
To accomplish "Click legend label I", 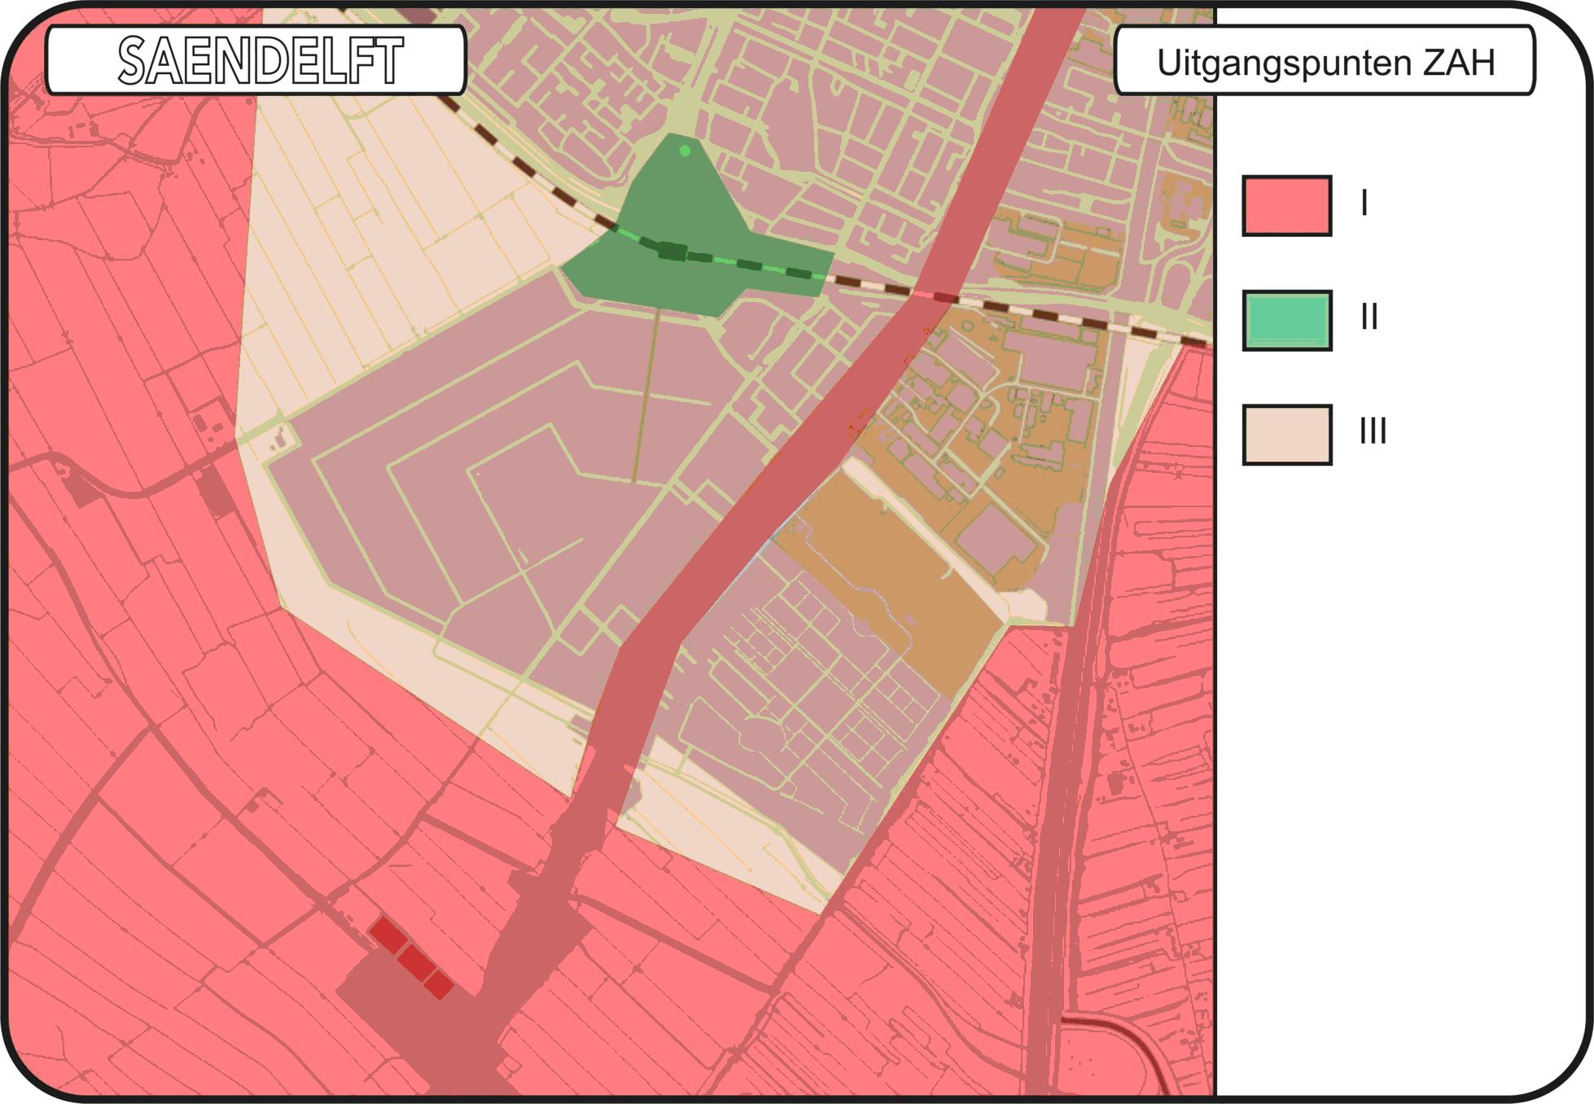I will point(1364,203).
